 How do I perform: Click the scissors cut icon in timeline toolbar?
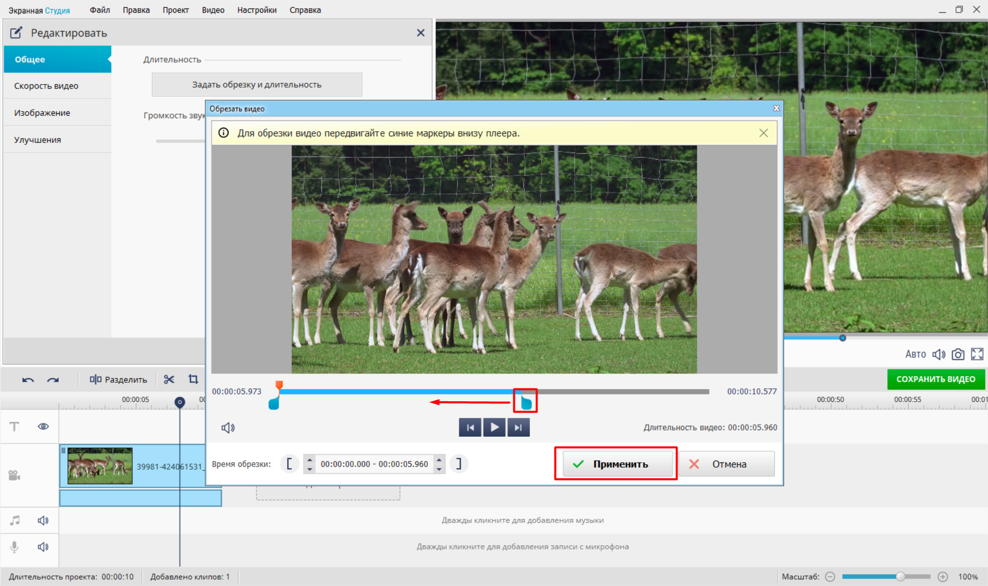pos(169,380)
